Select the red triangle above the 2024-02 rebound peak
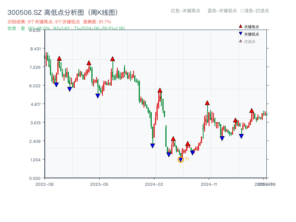Screen dimensions: 296x222 click(160, 90)
